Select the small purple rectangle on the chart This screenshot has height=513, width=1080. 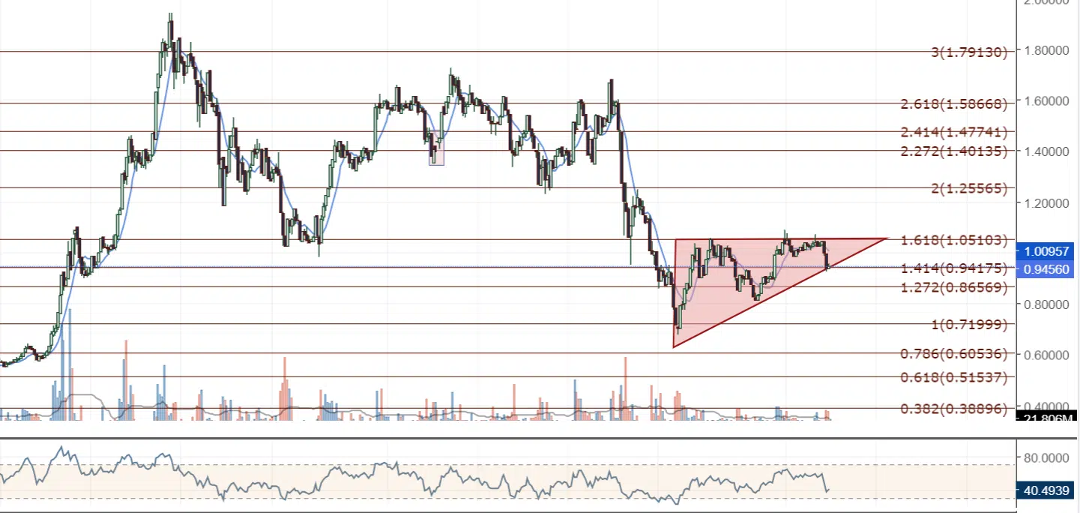click(x=437, y=147)
